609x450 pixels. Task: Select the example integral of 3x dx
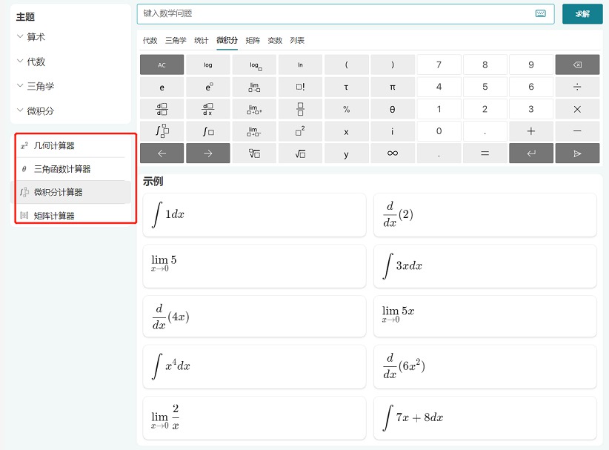pos(485,266)
